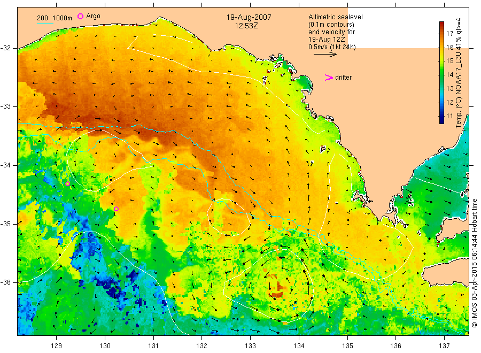481x353 pixels.
Task: Select the Argo float marker near 129.2E
Action: click(67, 184)
